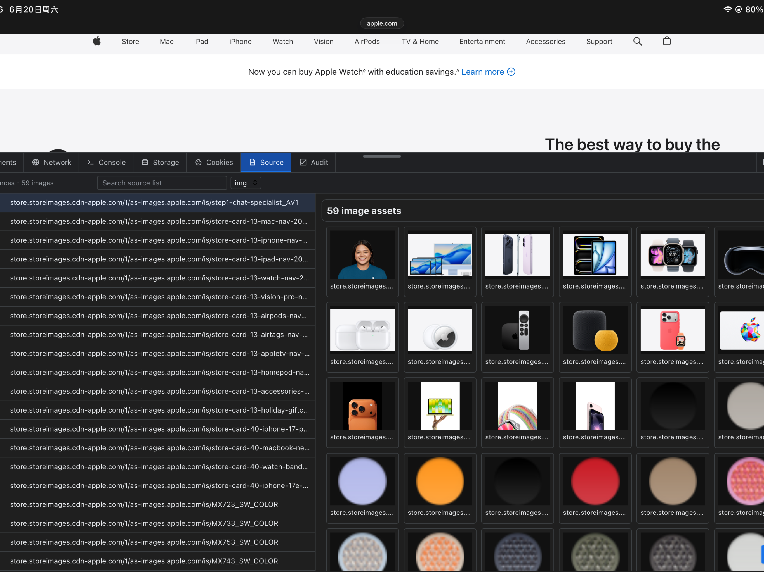Image resolution: width=764 pixels, height=572 pixels.
Task: Select the step1-chat-specialist_AV1 source row
Action: point(157,202)
